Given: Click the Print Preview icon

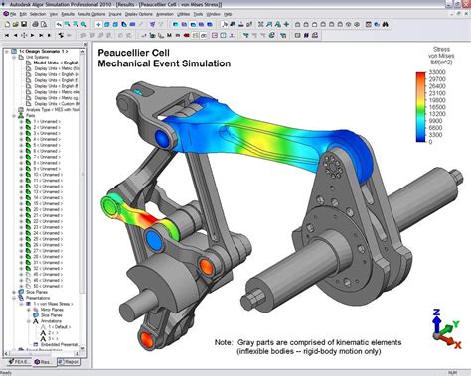Looking at the screenshot, I should tap(44, 24).
